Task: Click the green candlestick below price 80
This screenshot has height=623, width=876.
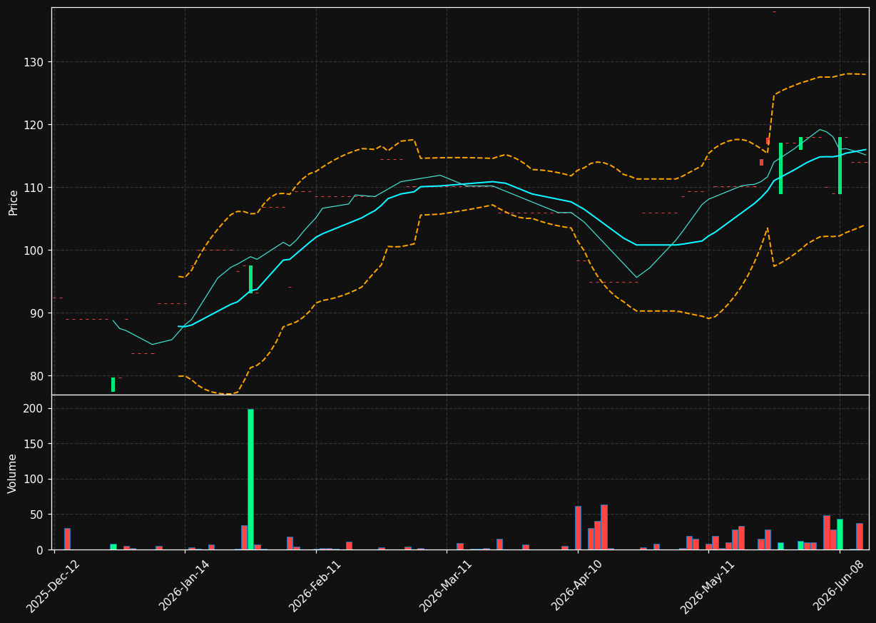Action: [x=113, y=385]
